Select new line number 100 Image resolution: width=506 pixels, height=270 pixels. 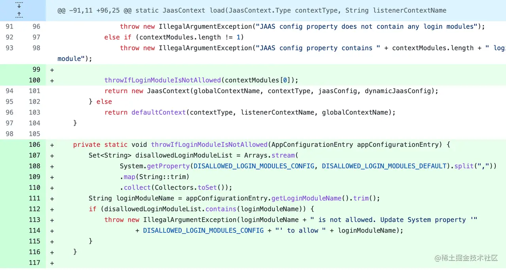(x=34, y=80)
